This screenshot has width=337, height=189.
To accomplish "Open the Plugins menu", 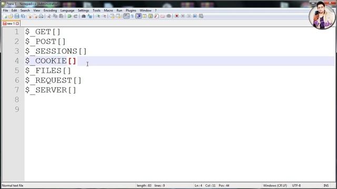I will tap(131, 10).
